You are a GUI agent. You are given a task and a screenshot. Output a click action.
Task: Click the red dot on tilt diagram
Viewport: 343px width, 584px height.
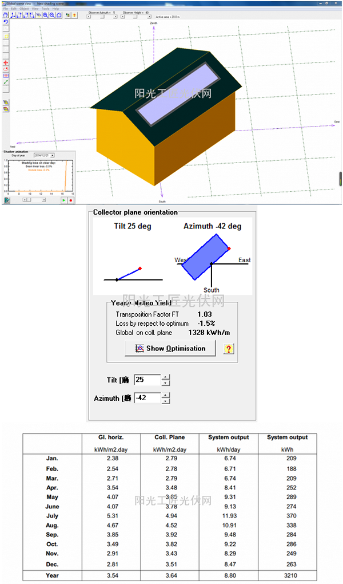click(x=140, y=268)
